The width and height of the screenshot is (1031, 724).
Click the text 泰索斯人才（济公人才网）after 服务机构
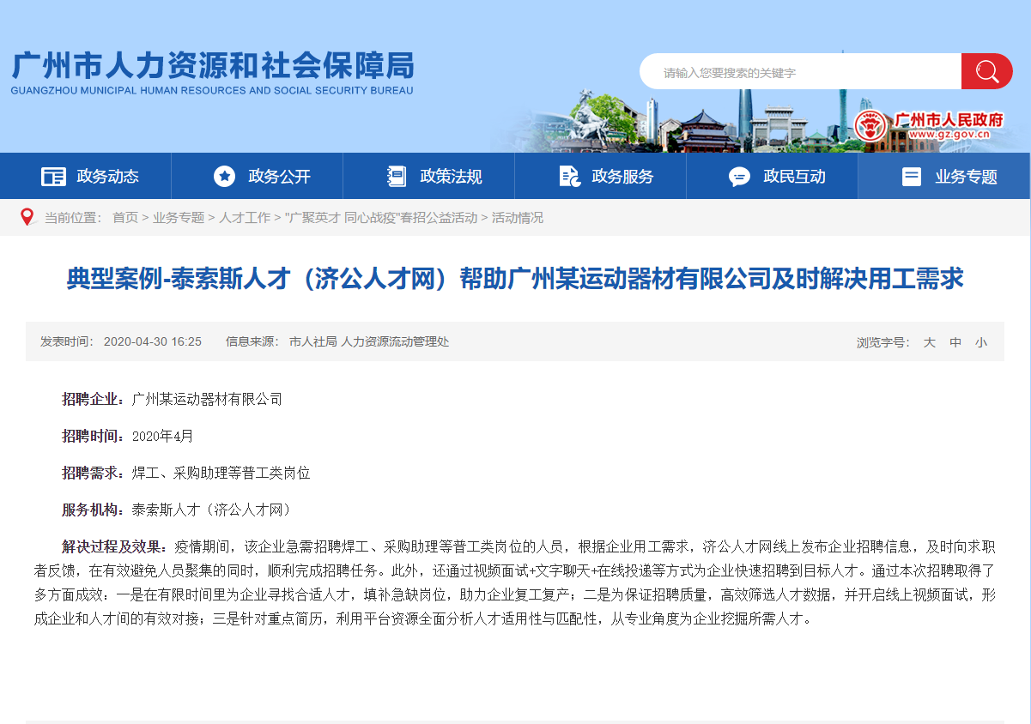pyautogui.click(x=211, y=510)
